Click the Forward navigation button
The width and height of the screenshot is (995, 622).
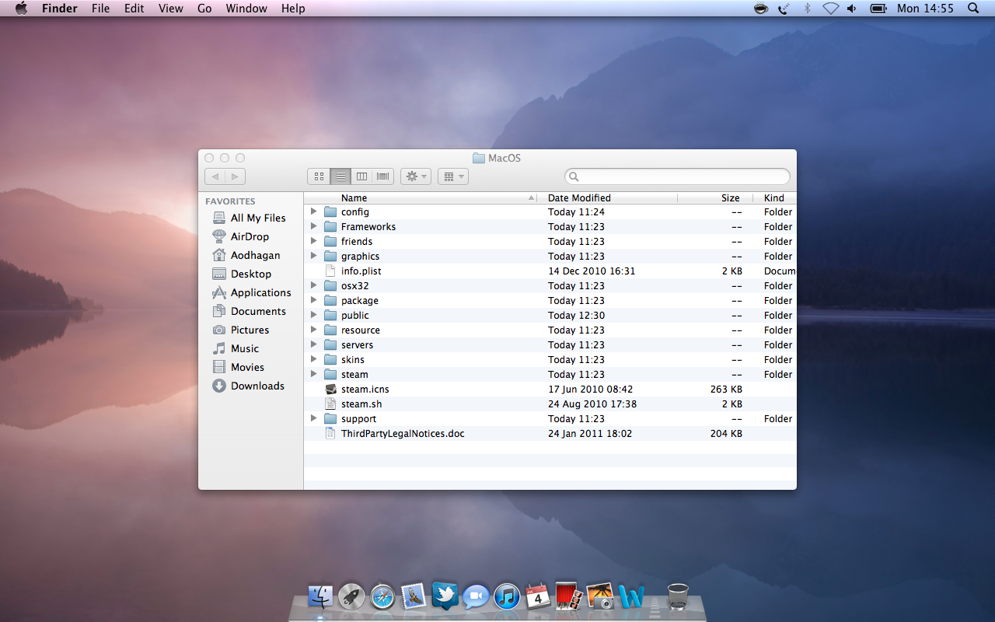pyautogui.click(x=236, y=176)
